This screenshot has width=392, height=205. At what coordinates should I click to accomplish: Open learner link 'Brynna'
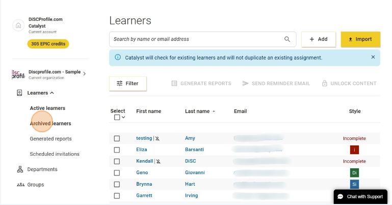pos(144,184)
